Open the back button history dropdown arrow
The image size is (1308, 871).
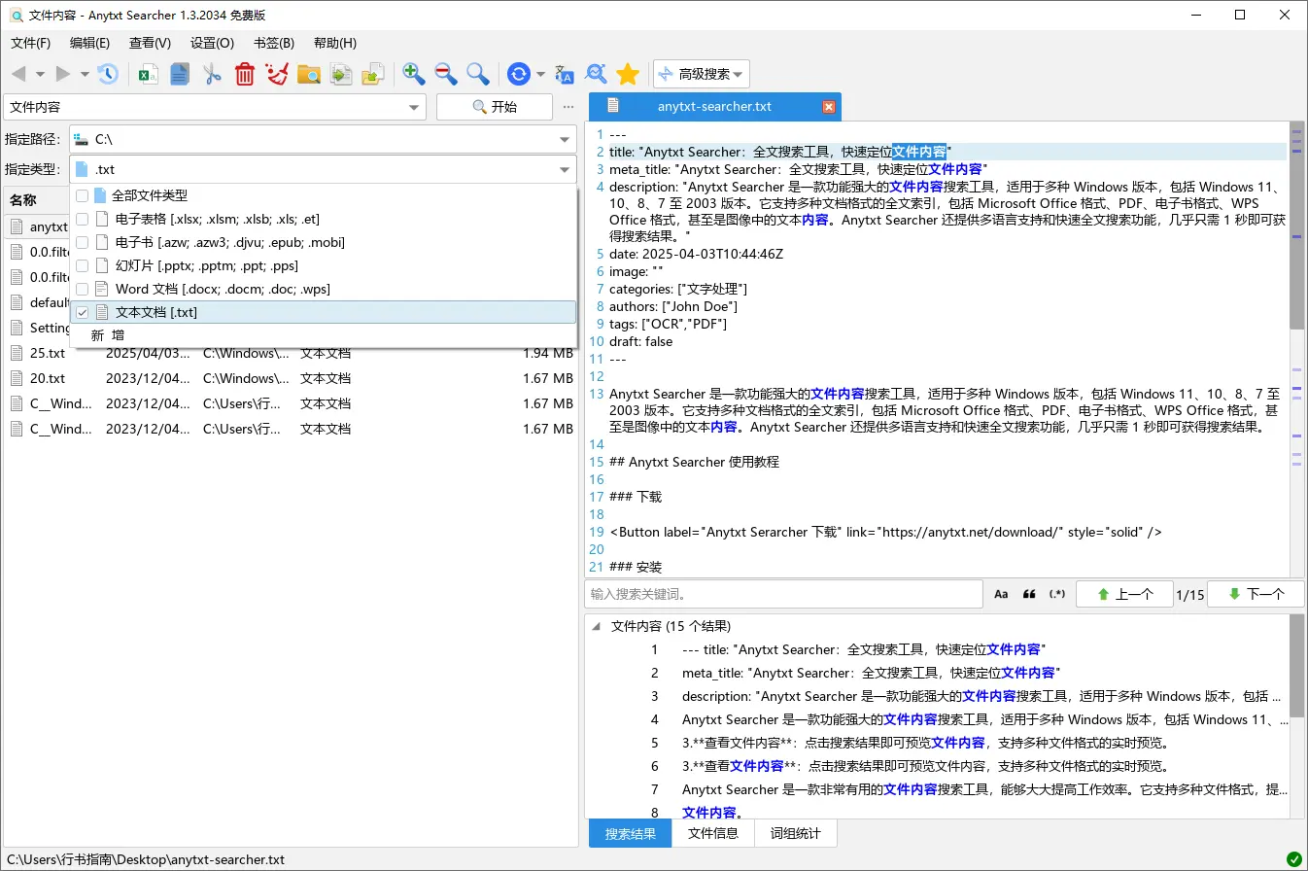[x=40, y=74]
